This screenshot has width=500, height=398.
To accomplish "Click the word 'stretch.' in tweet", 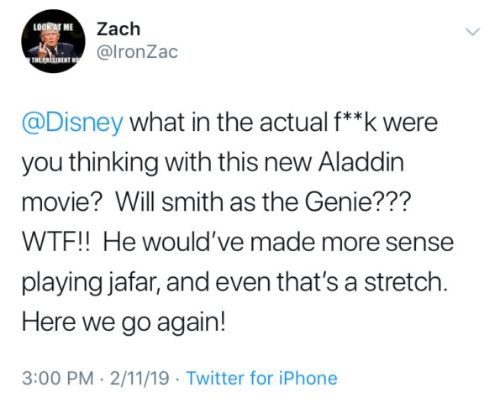I will pyautogui.click(x=406, y=281).
